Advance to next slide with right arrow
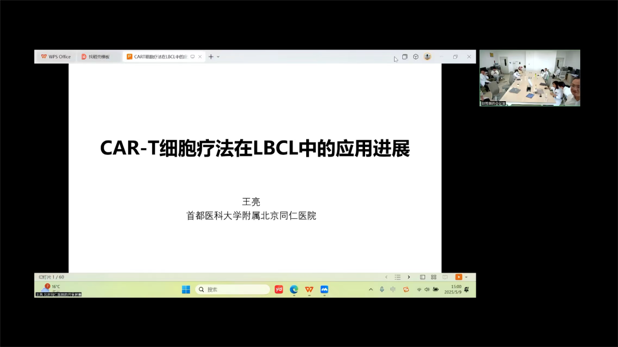The height and width of the screenshot is (347, 618). click(x=409, y=277)
